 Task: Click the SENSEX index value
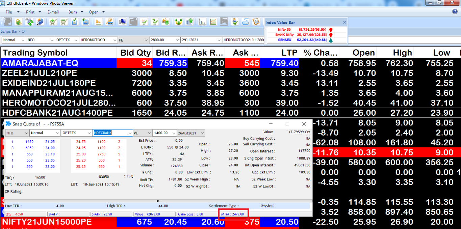313,40
